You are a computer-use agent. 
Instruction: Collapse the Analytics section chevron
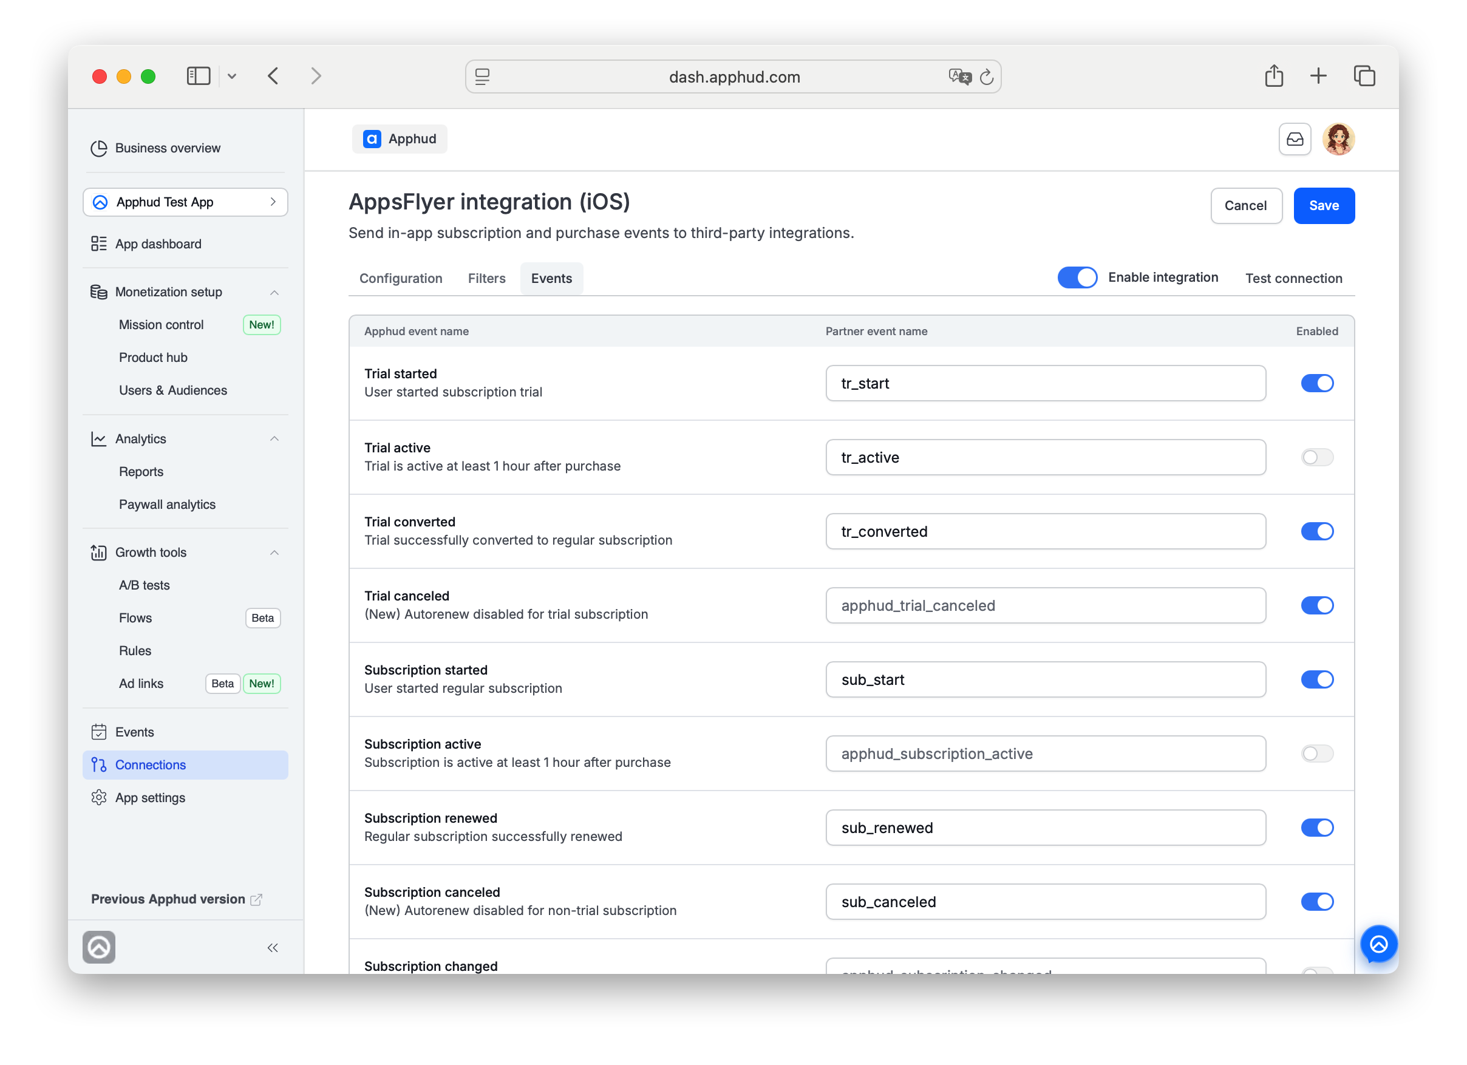pyautogui.click(x=274, y=439)
